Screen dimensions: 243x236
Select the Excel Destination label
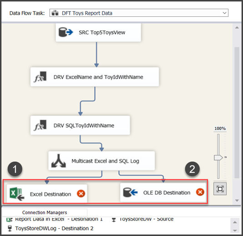pos(51,194)
